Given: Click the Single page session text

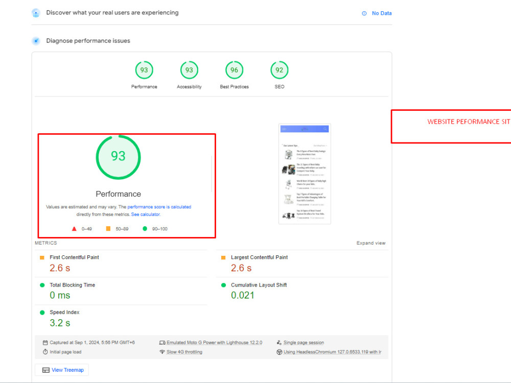Looking at the screenshot, I should pos(304,343).
